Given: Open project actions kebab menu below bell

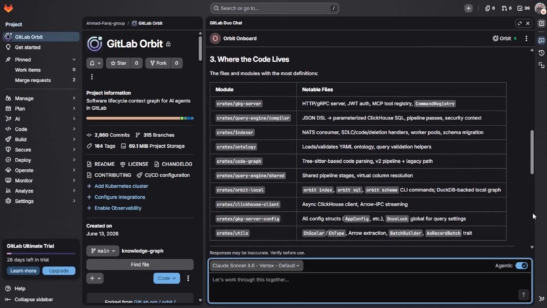Looking at the screenshot, I should coord(92,77).
